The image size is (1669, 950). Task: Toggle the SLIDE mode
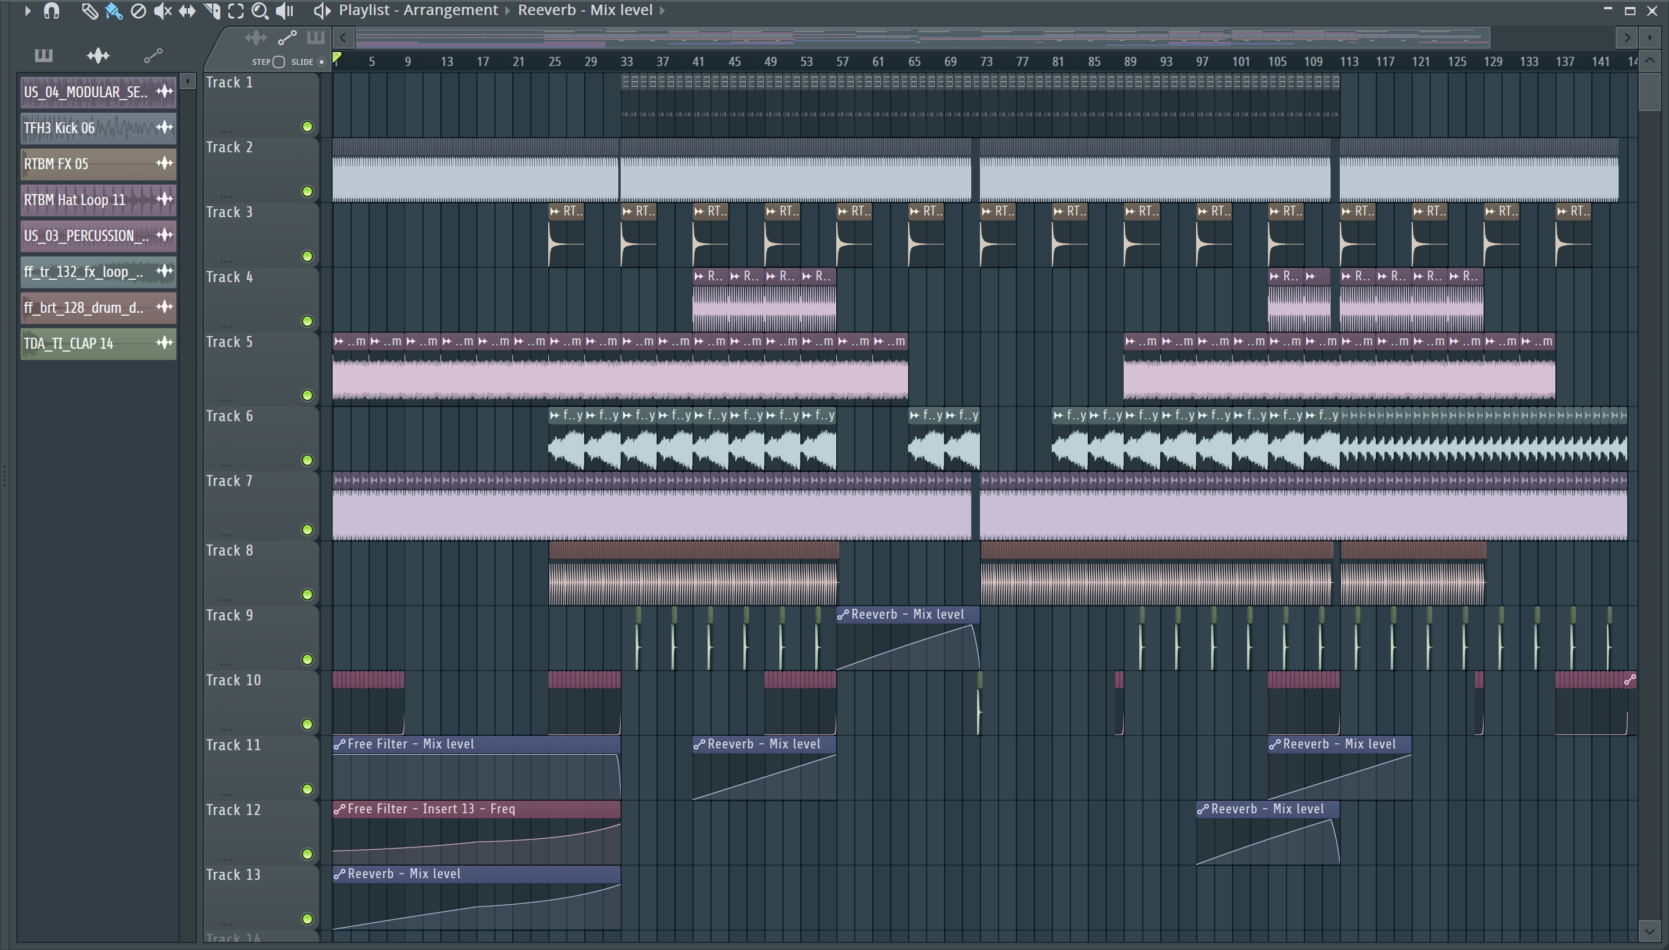pyautogui.click(x=321, y=62)
